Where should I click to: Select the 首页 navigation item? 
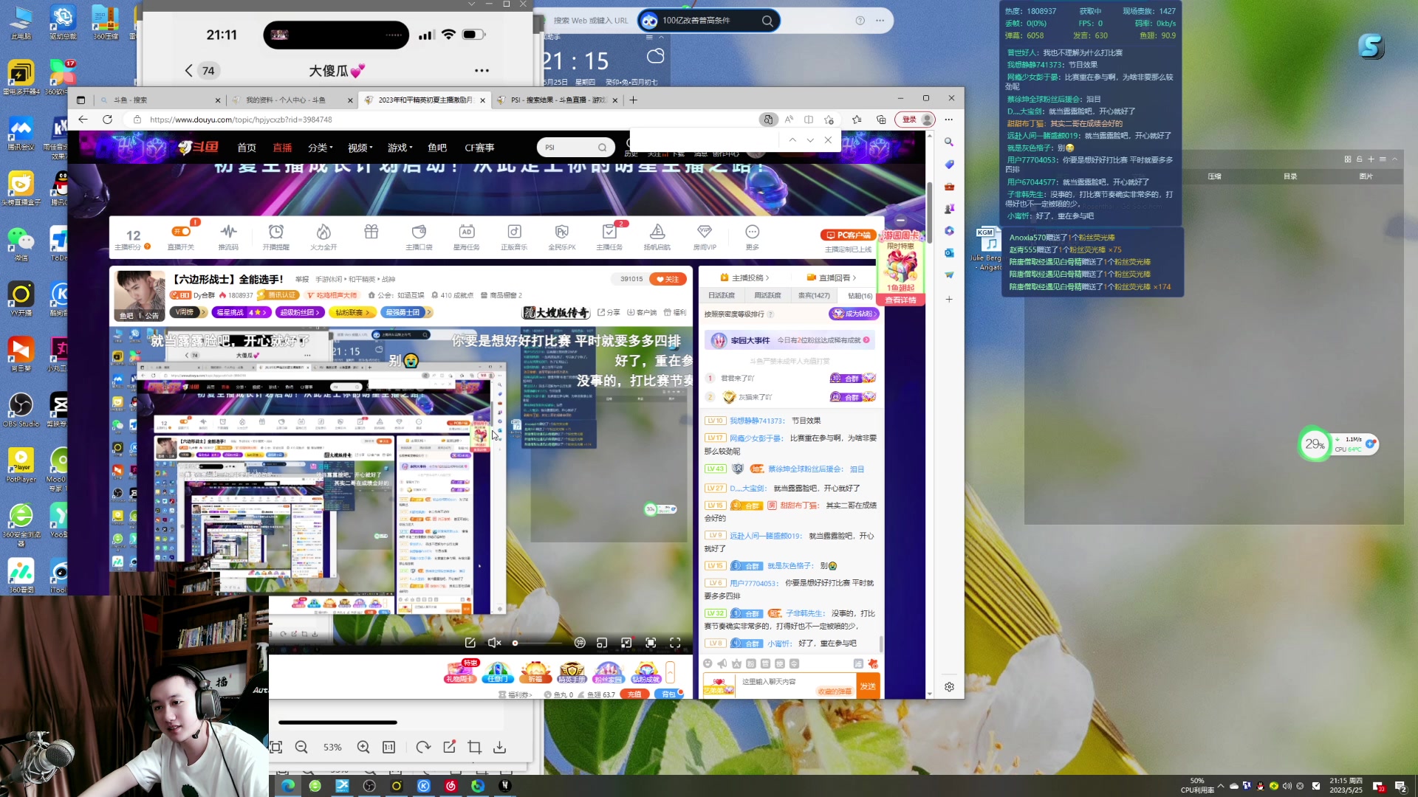pyautogui.click(x=247, y=148)
